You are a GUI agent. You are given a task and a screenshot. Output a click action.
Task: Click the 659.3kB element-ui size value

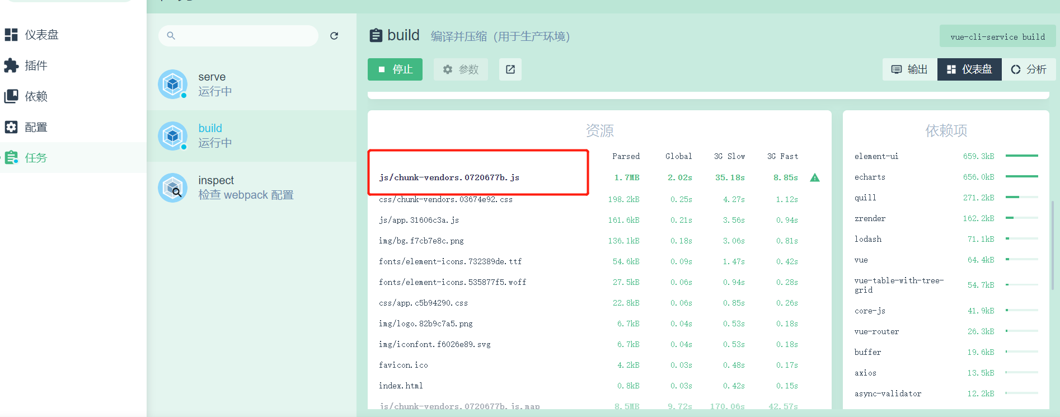(979, 156)
